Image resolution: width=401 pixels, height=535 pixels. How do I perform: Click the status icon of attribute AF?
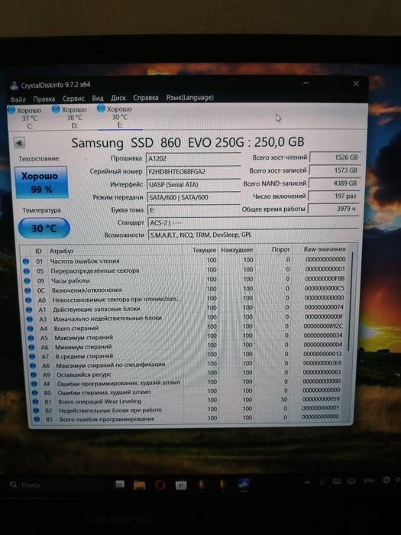[34, 384]
